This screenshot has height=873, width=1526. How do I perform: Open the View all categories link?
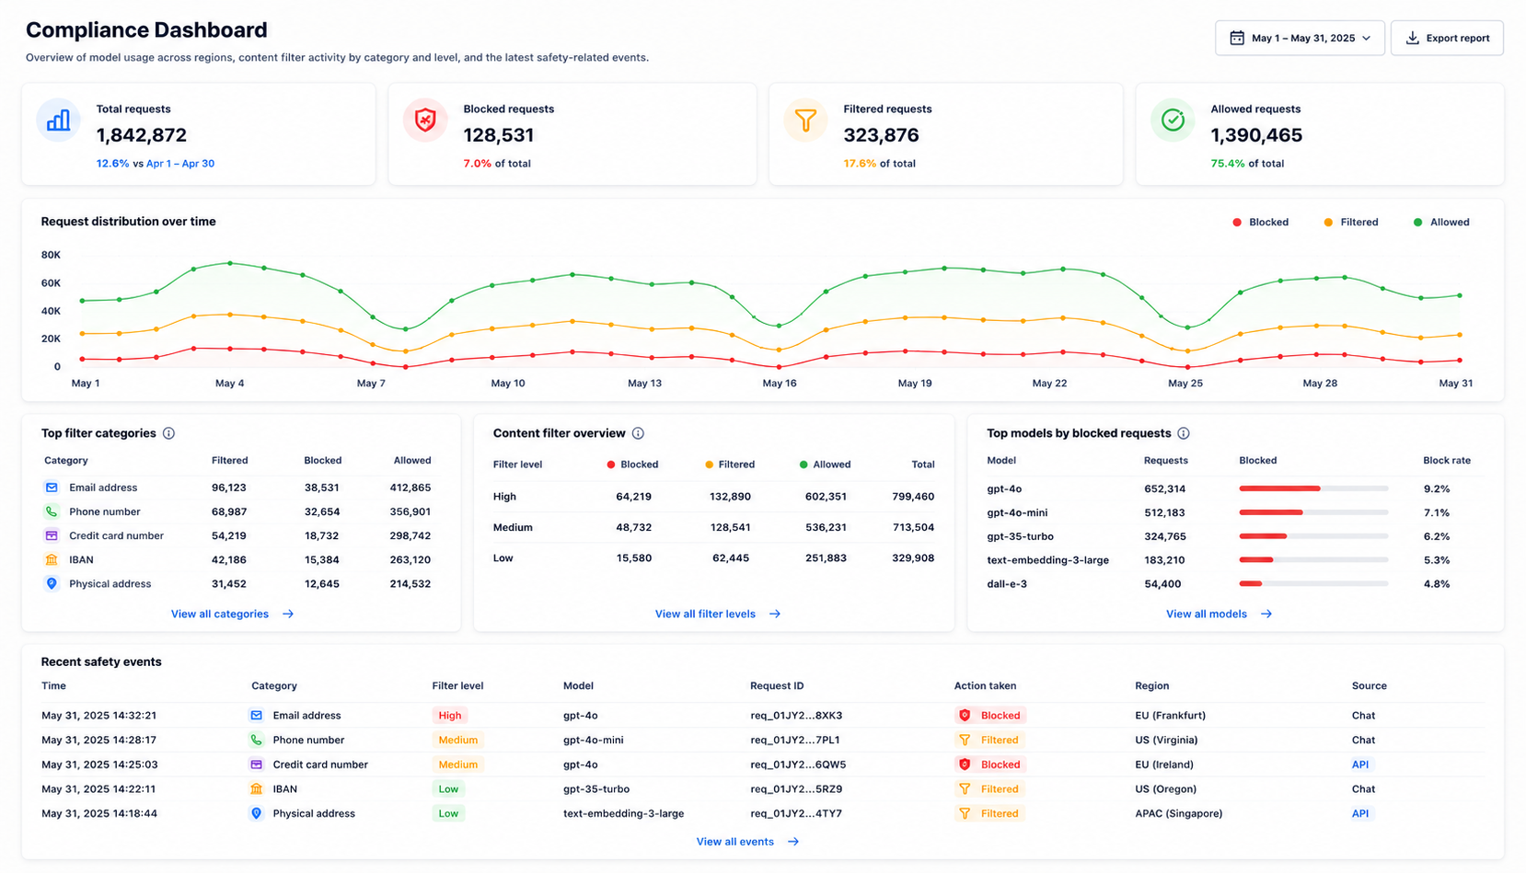point(232,614)
